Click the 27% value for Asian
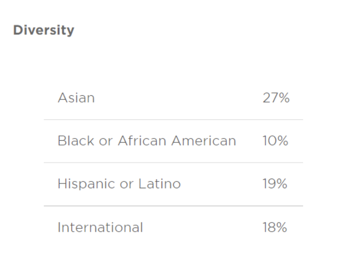 (x=276, y=98)
